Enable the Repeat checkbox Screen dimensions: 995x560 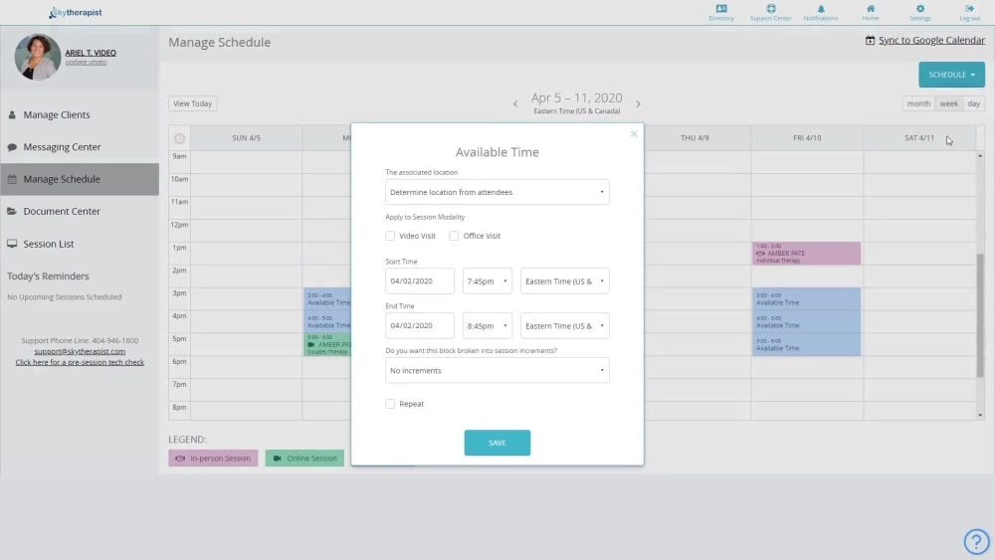coord(390,404)
